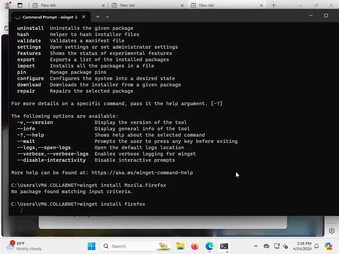Click the 'configure' command name
339x254 pixels.
coord(30,78)
